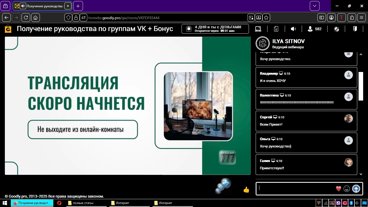The image size is (368, 207).
Task: Open the tab list chevron in the title bar
Action: (x=314, y=6)
